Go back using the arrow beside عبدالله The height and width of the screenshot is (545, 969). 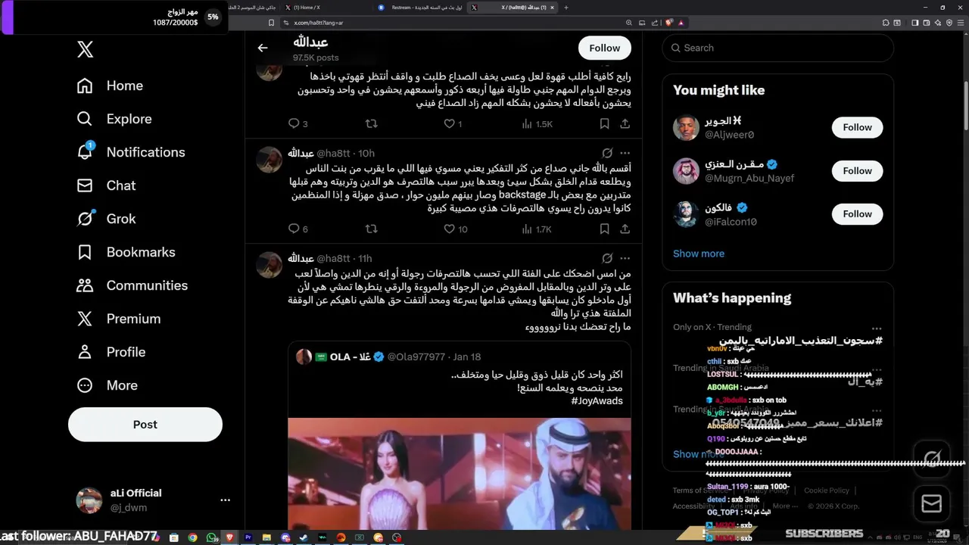(263, 48)
